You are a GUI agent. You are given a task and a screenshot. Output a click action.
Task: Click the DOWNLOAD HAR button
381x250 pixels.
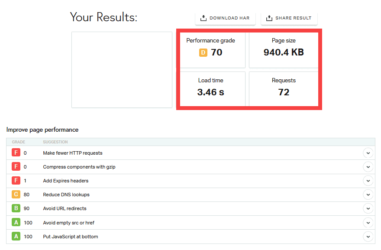click(x=225, y=18)
